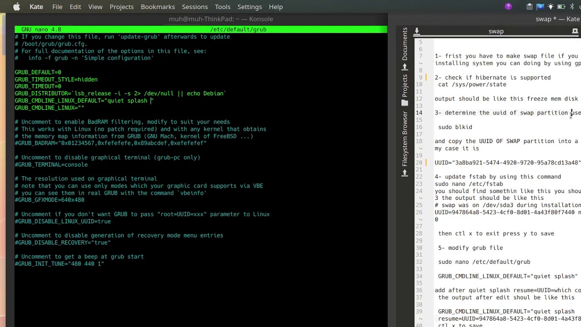Open the clipboard tray icon

tap(530, 6)
